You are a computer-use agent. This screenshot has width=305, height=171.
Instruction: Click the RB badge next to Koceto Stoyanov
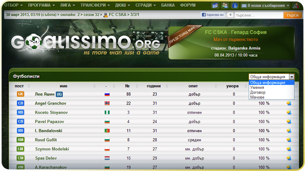[x=20, y=113]
